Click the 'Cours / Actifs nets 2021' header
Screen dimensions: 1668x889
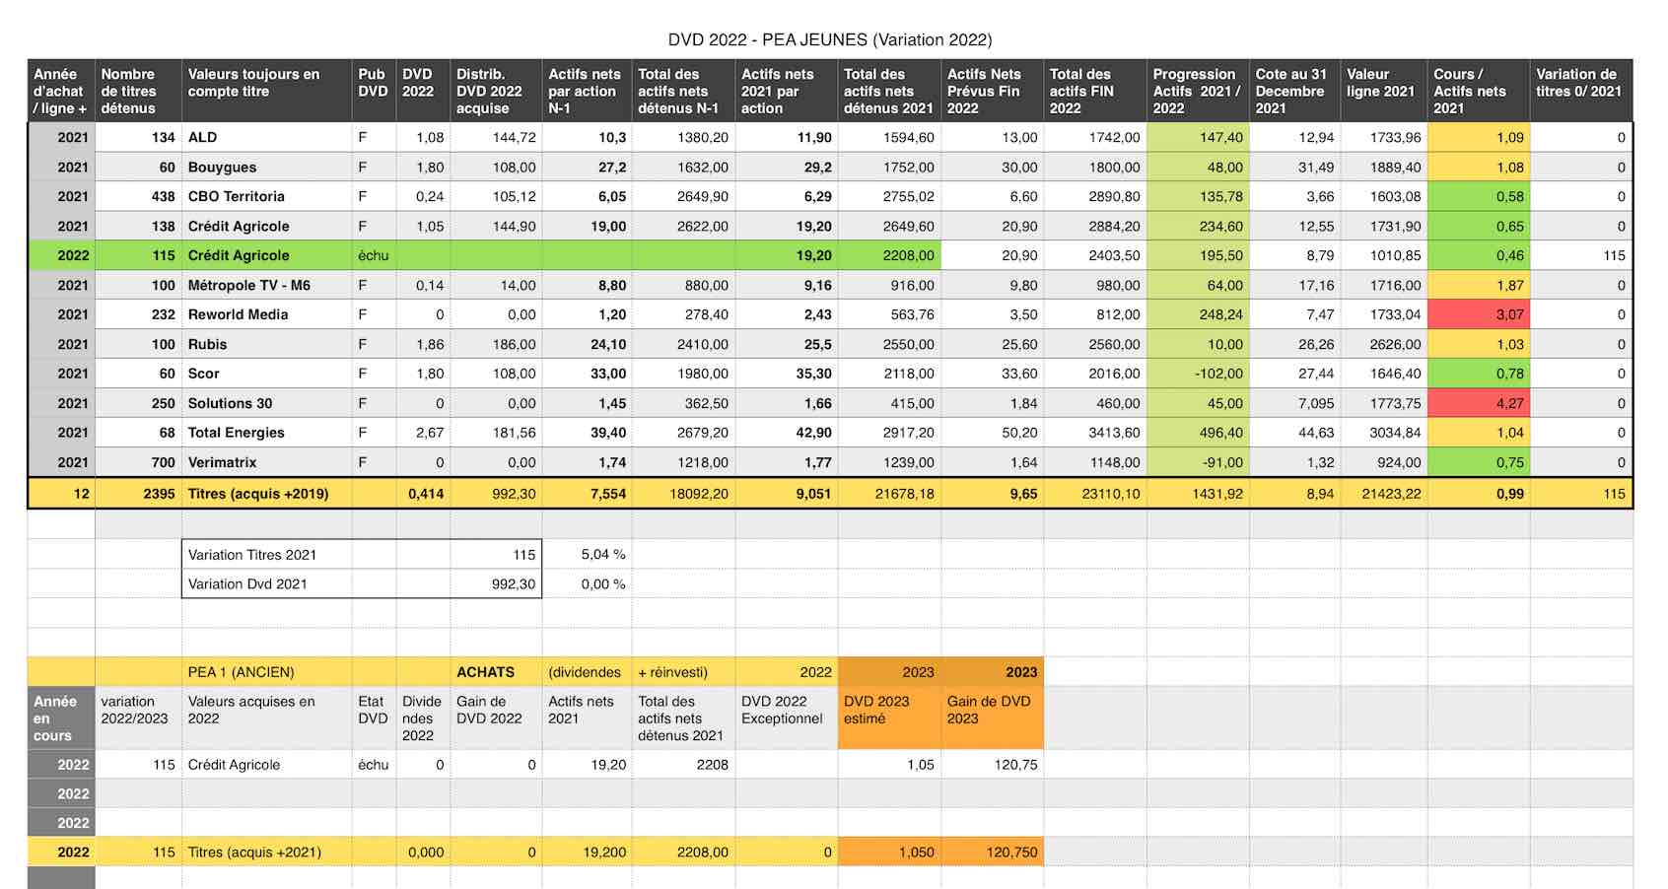(x=1478, y=91)
